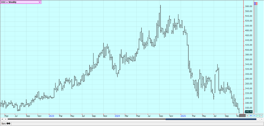
Task: Click the blue step-shaped chart icon
Action: 251,115
